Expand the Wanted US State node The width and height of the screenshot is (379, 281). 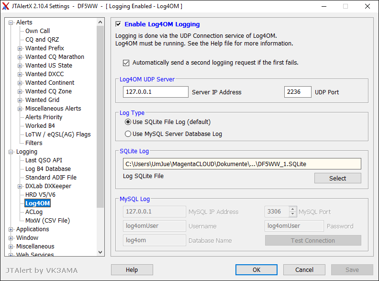[x=20, y=66]
